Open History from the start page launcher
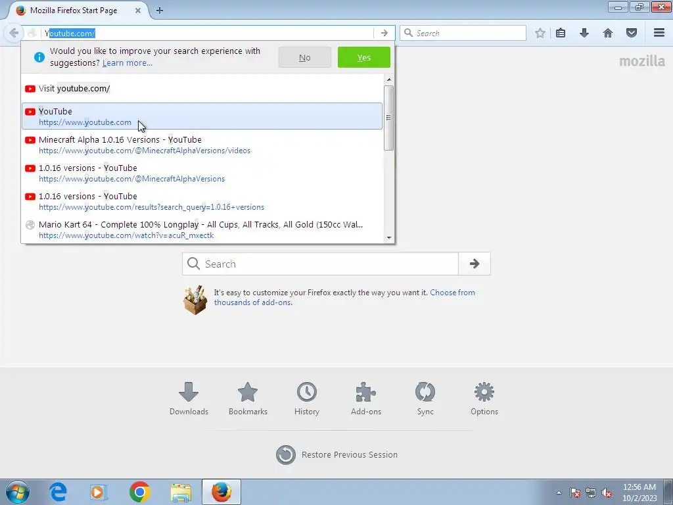 pos(307,399)
